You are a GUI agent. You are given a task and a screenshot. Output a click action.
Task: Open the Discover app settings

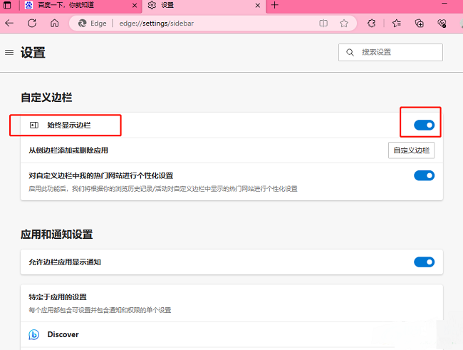(x=63, y=334)
